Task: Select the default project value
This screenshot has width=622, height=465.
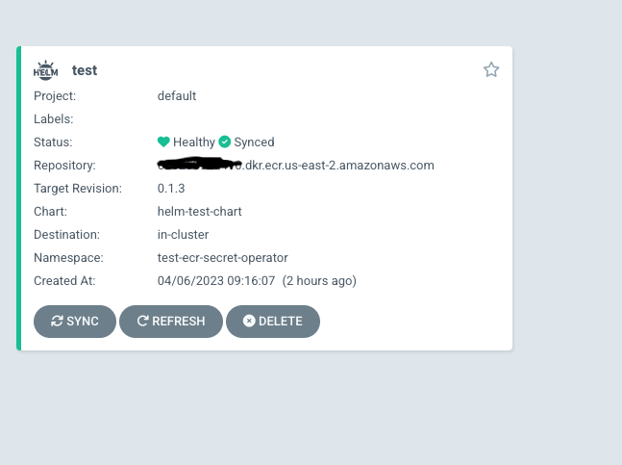Action: [177, 95]
